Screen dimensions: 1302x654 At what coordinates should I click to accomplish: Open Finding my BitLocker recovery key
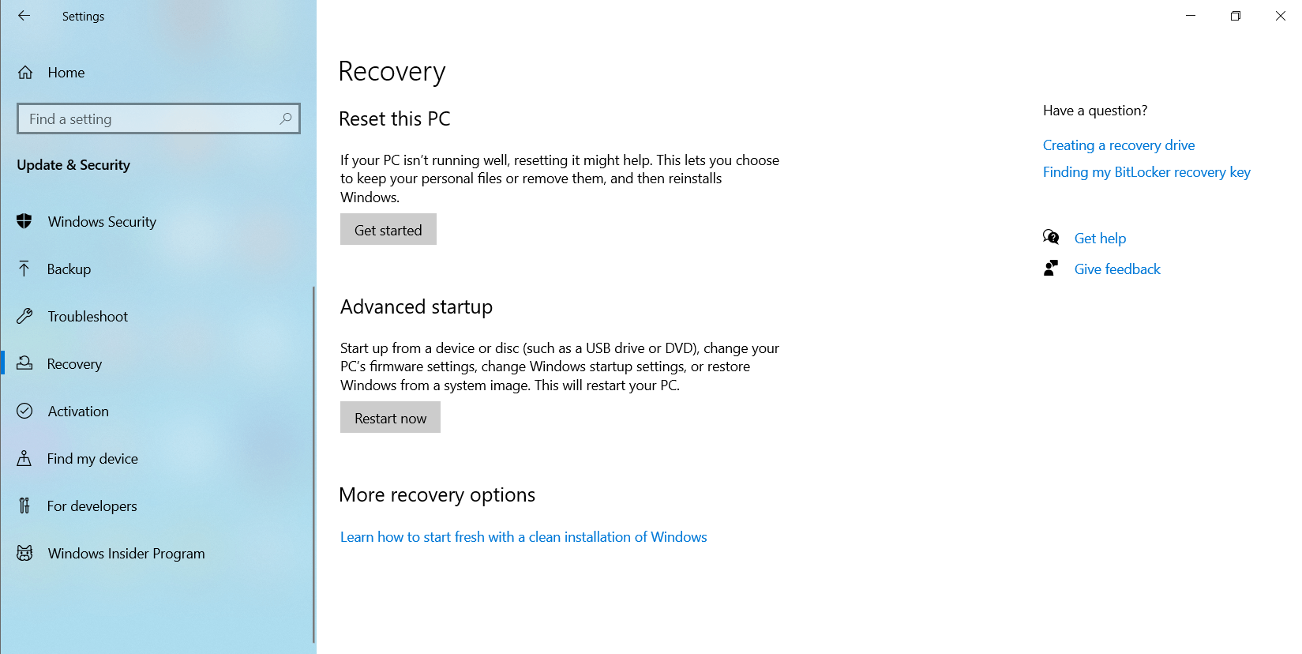[1146, 171]
